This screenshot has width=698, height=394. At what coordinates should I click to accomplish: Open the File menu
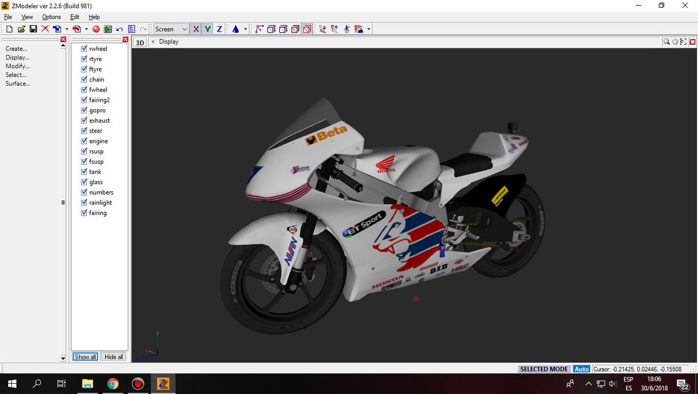[x=8, y=17]
